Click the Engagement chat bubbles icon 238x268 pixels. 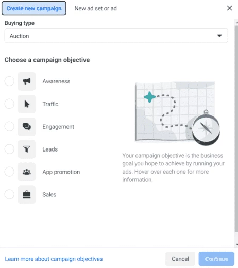tap(27, 127)
